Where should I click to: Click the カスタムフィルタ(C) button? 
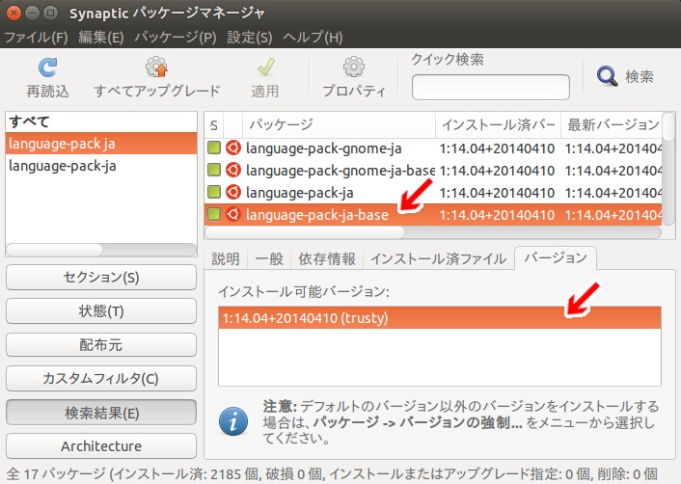pos(101,379)
